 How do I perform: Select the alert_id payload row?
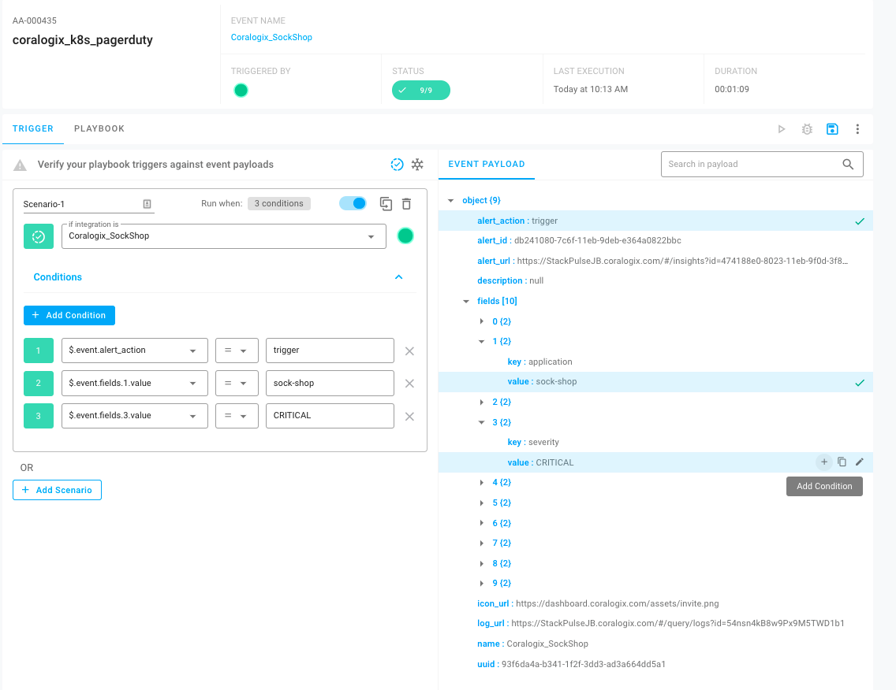(x=655, y=241)
